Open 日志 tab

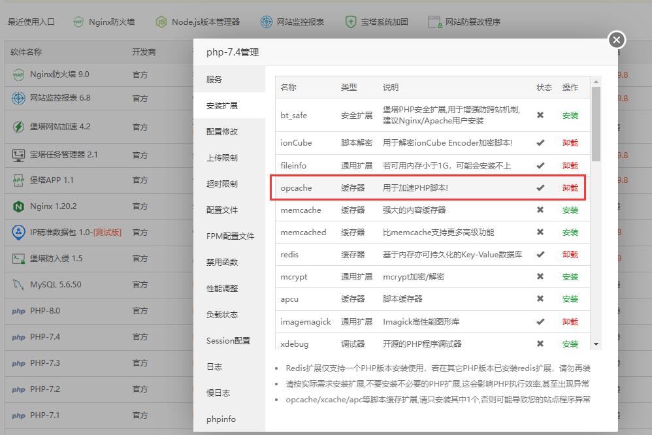pyautogui.click(x=229, y=367)
